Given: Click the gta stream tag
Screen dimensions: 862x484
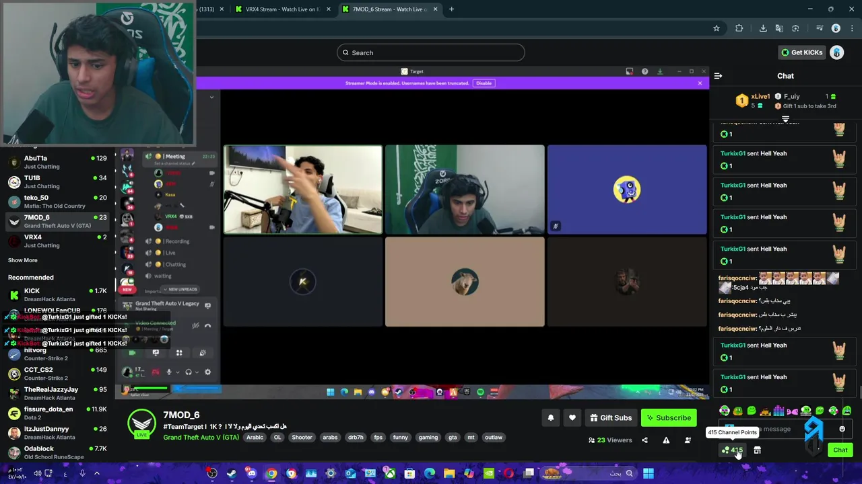Looking at the screenshot, I should click(x=453, y=437).
